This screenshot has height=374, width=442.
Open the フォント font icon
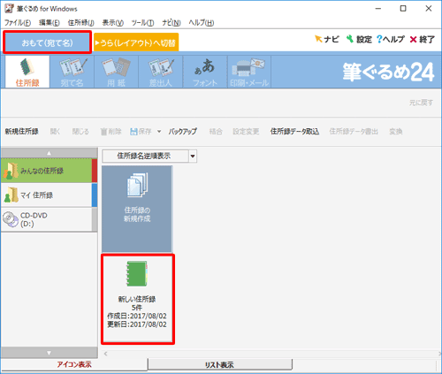click(205, 72)
